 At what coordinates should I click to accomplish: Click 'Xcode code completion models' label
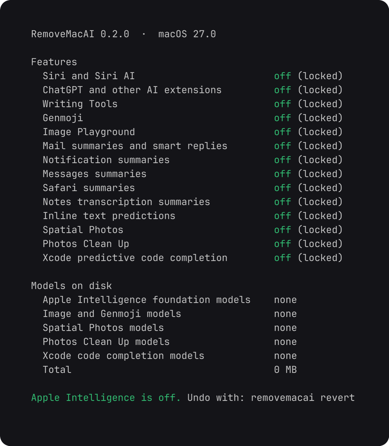[123, 356]
